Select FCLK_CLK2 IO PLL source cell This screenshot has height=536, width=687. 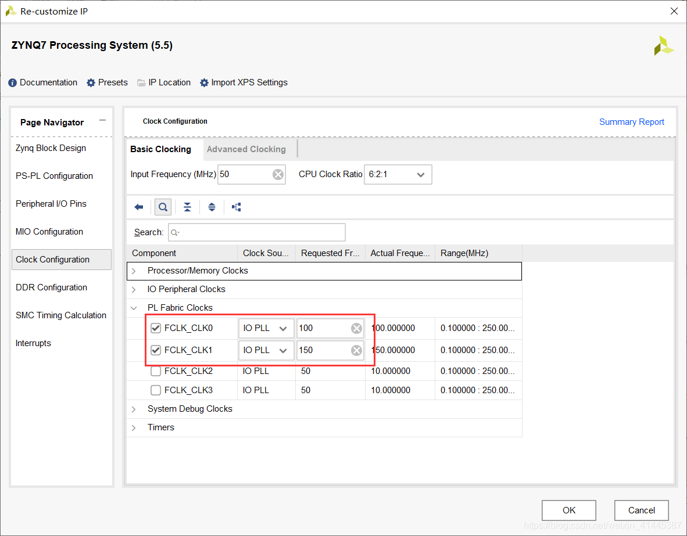tap(266, 371)
